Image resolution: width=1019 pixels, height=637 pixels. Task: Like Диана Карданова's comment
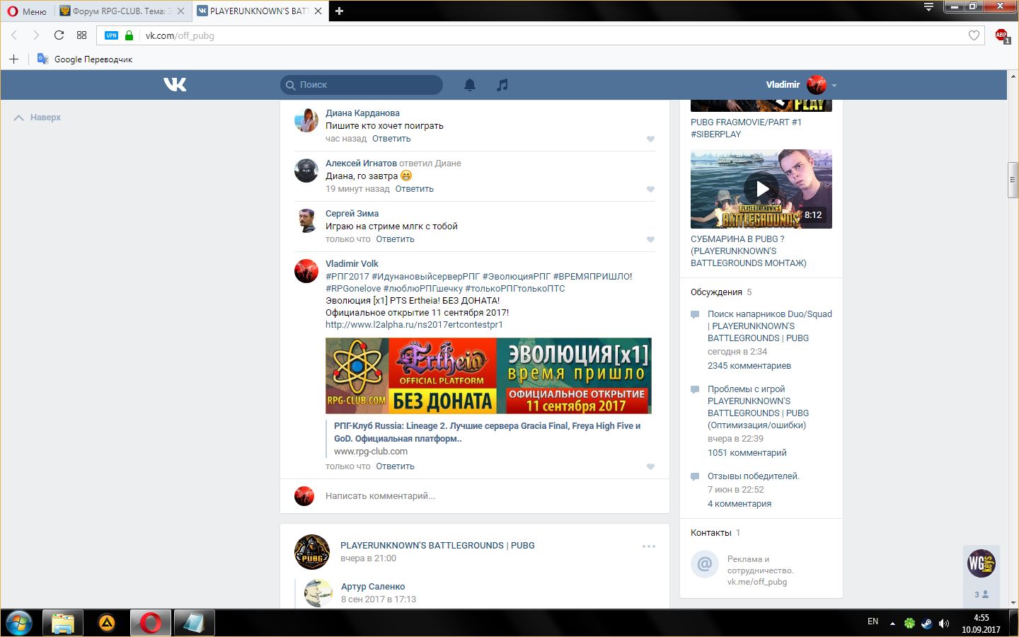tap(650, 139)
